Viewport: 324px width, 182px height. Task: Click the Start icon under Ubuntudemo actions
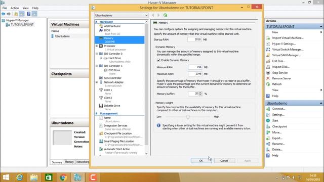[x=268, y=120]
